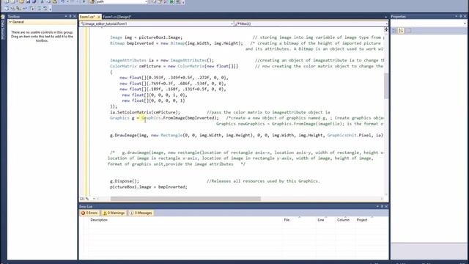Click the 'no usable controls' Toolbox message
The width and height of the screenshot is (469, 264).
[x=42, y=36]
